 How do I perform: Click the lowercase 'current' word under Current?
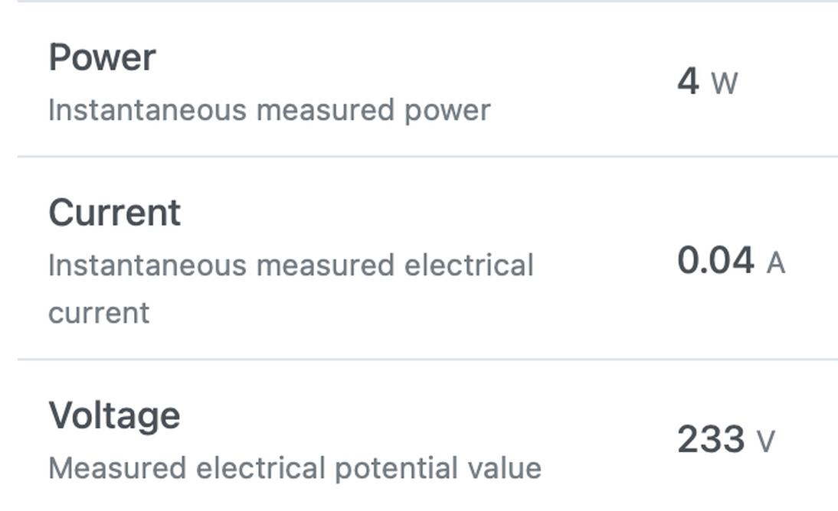pyautogui.click(x=99, y=313)
